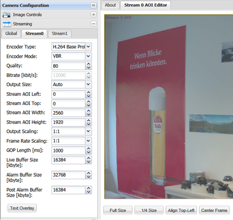Viewport: 233px width, 220px height.
Task: Expand Image Controls with plus button
Action: (x=93, y=14)
